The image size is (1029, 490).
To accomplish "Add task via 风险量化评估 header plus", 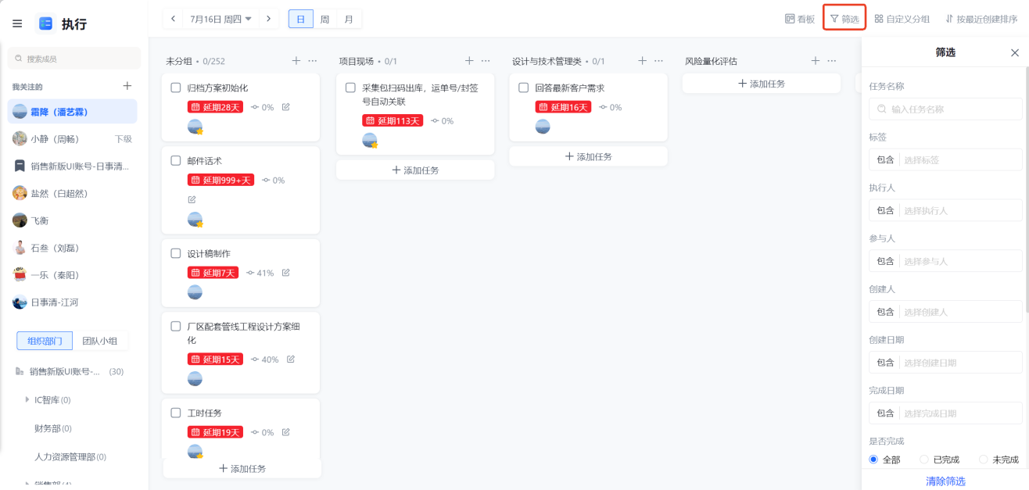I will click(816, 61).
